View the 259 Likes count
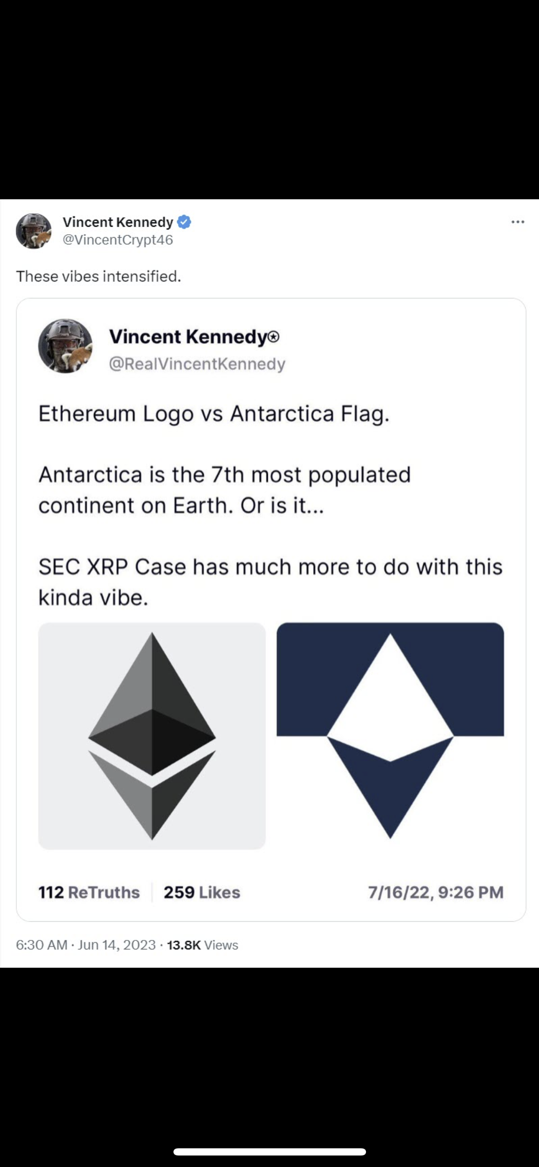 (x=202, y=892)
